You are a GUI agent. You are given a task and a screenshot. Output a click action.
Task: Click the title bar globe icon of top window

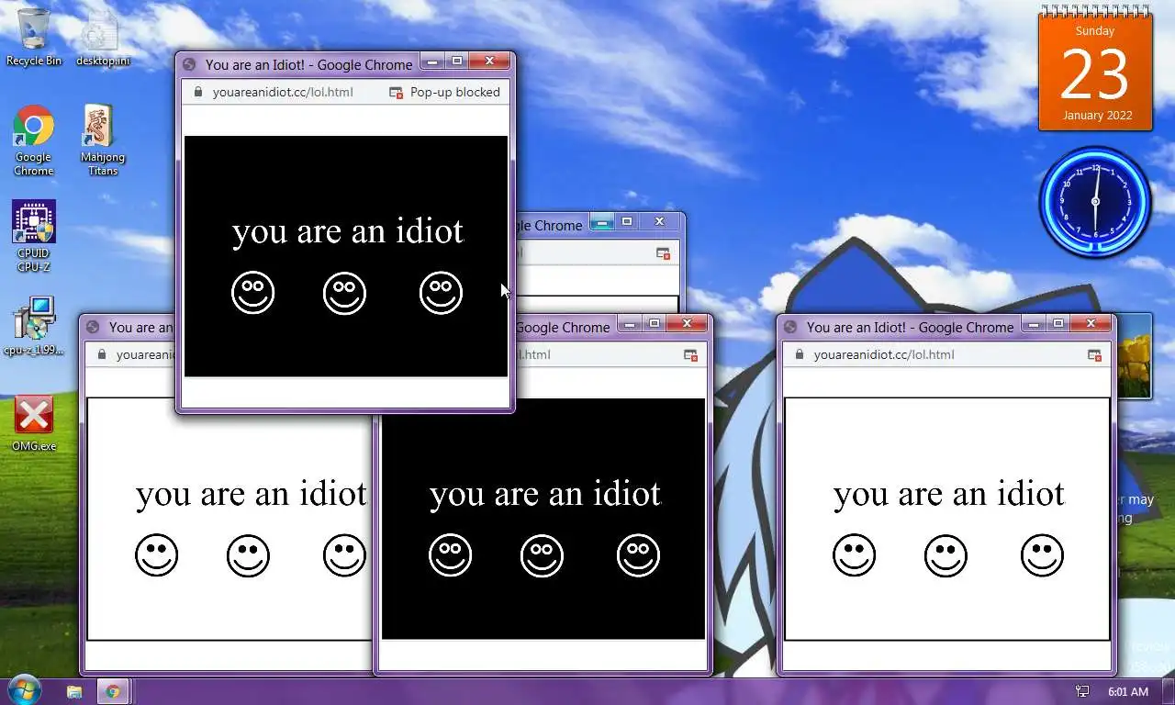(x=189, y=64)
